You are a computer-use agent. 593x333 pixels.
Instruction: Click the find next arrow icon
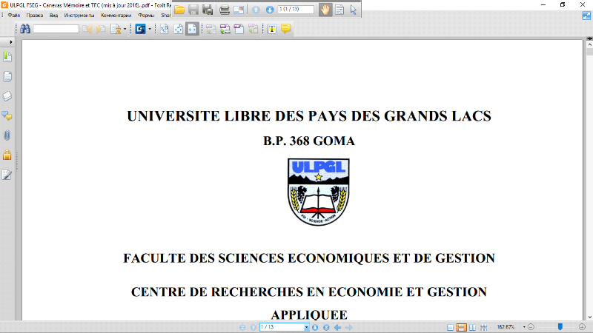[x=101, y=29]
